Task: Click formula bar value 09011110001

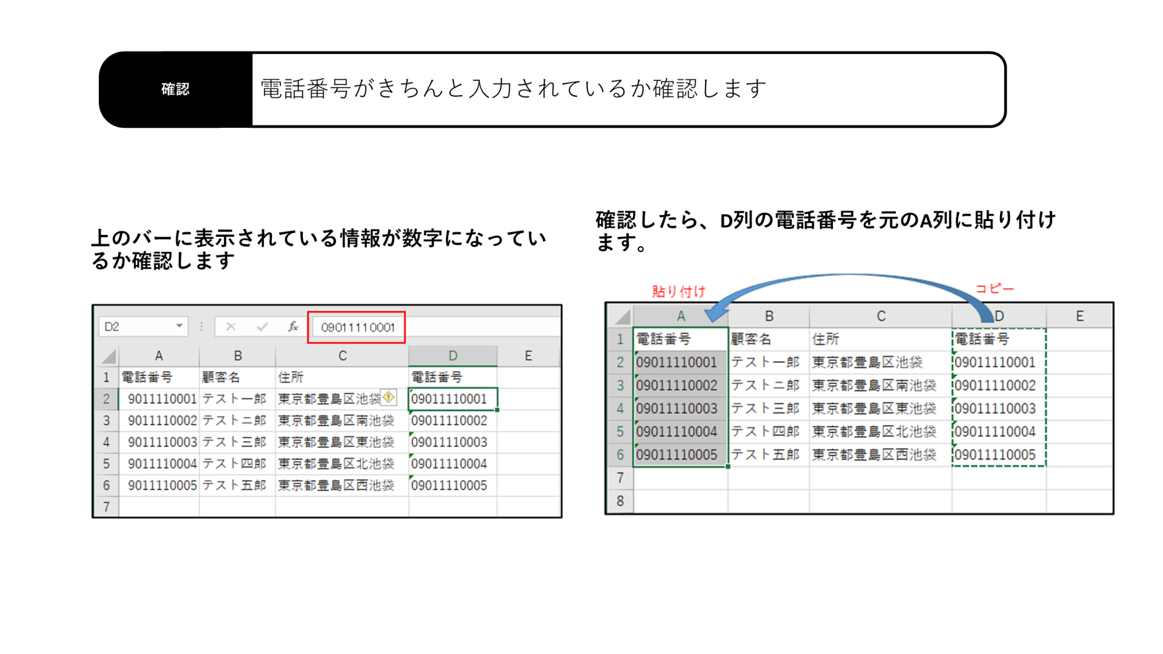Action: click(x=357, y=328)
